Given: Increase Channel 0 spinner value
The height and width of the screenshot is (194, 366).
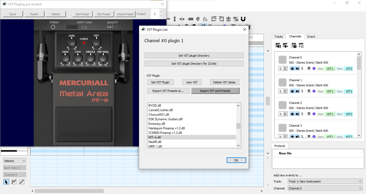Looking at the screenshot, I should click(285, 68).
